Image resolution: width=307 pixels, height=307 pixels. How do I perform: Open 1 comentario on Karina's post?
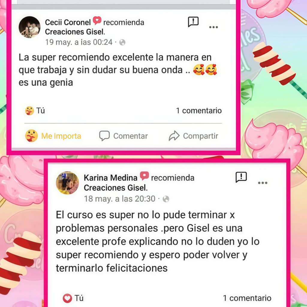[x=247, y=298]
